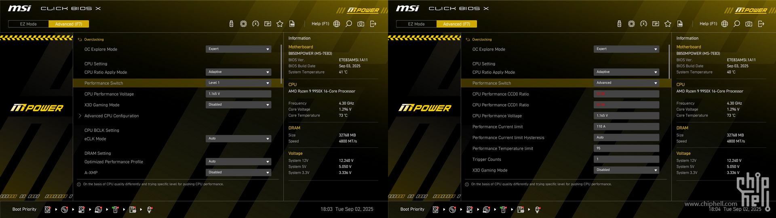Take screenshot with camera icon in left BIOS screen

pyautogui.click(x=361, y=24)
